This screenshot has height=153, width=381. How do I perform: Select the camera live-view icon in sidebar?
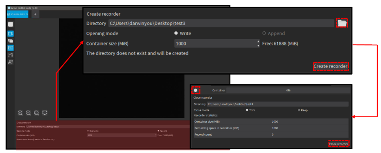pyautogui.click(x=11, y=33)
